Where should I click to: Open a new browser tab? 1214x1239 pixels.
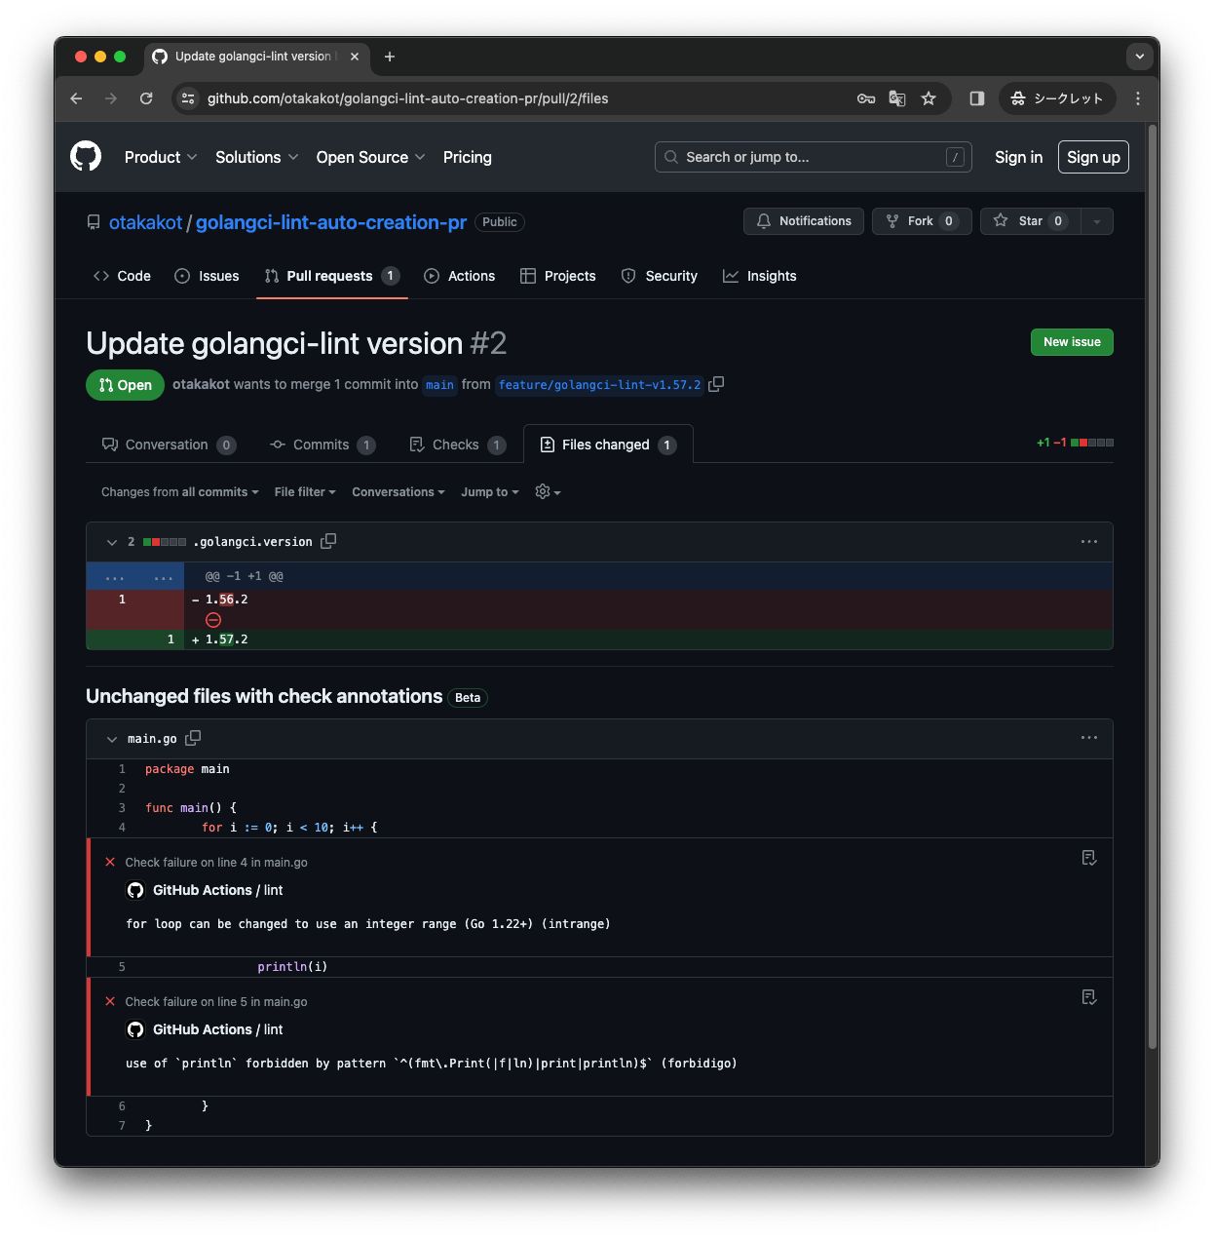coord(390,57)
